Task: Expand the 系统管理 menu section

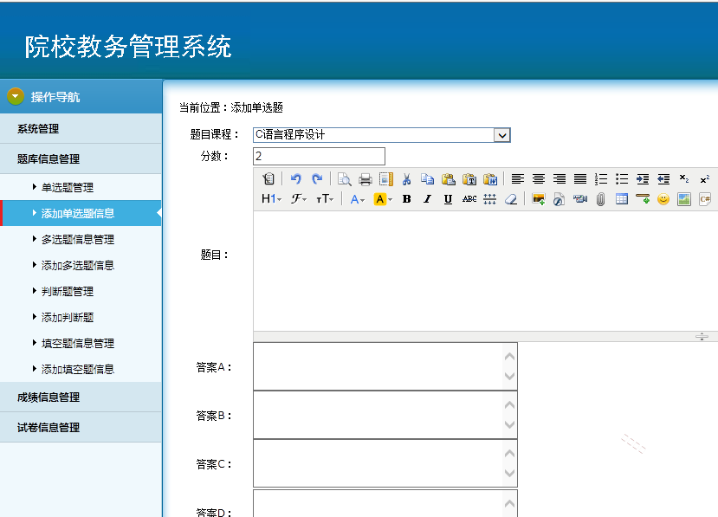Action: click(x=81, y=129)
